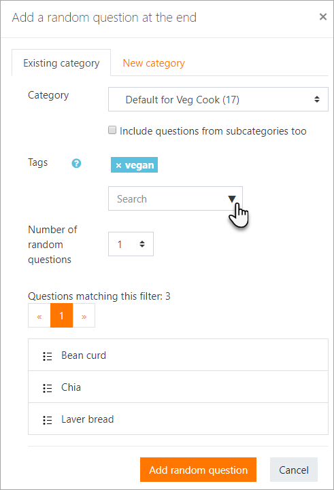Screen dimensions: 334x490
Task: Select the Existing category tab
Action: (61, 63)
